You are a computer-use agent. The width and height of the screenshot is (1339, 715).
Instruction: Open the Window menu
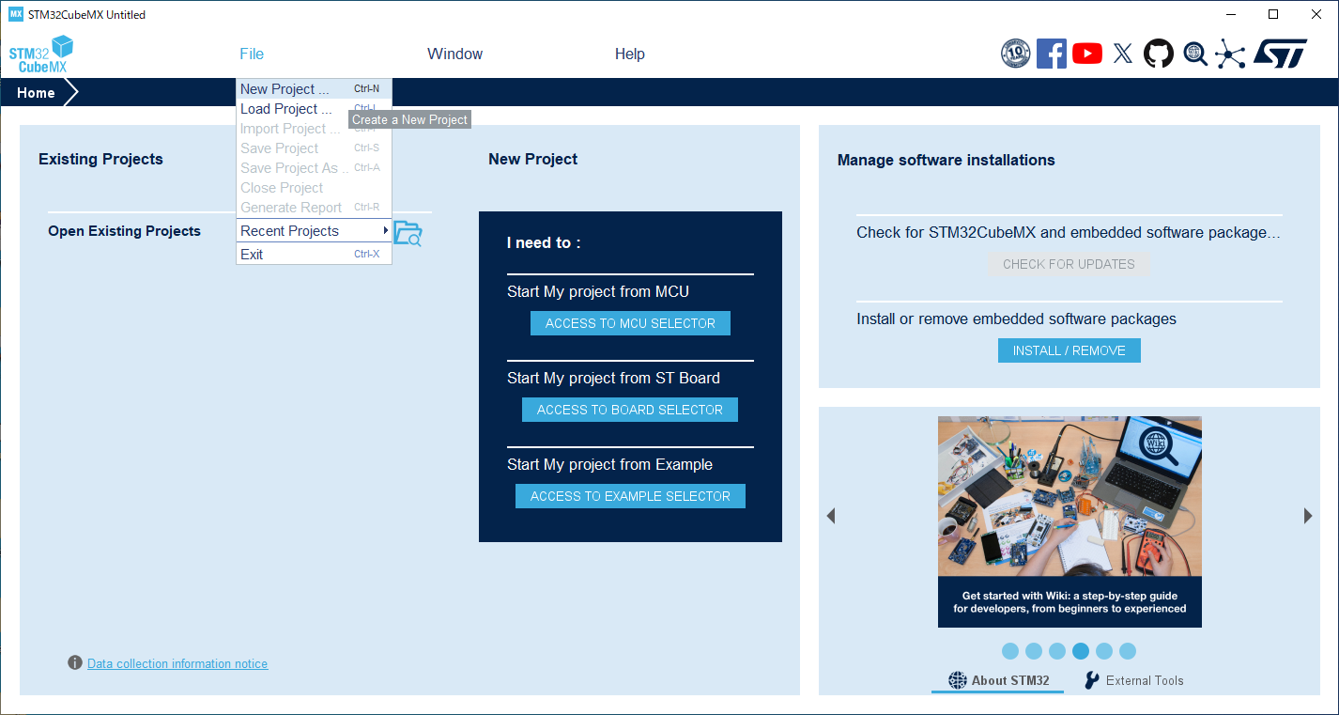coord(454,54)
